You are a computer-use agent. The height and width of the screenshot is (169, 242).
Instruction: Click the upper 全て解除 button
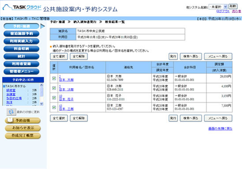79,56
